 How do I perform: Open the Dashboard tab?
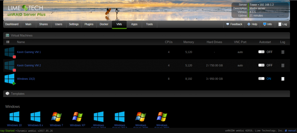click(12, 24)
